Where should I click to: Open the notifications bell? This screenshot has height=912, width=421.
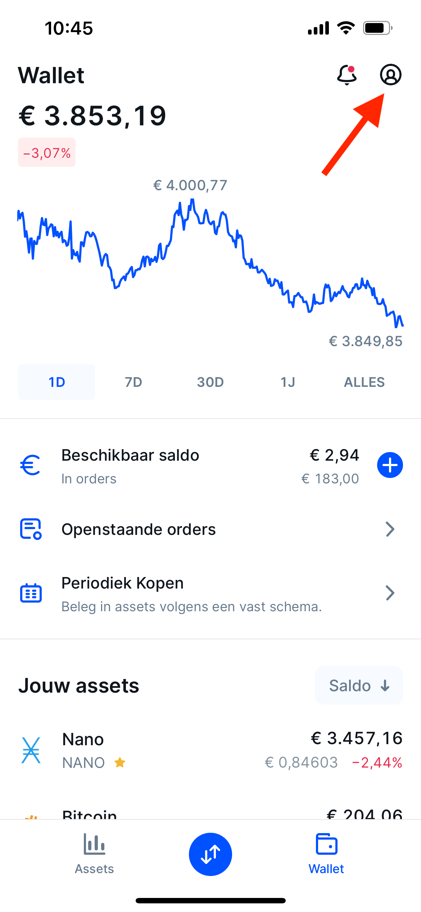347,75
